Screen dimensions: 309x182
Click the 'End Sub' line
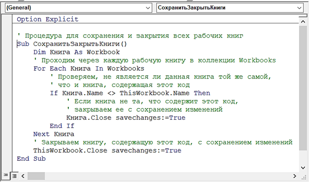[x=31, y=159]
